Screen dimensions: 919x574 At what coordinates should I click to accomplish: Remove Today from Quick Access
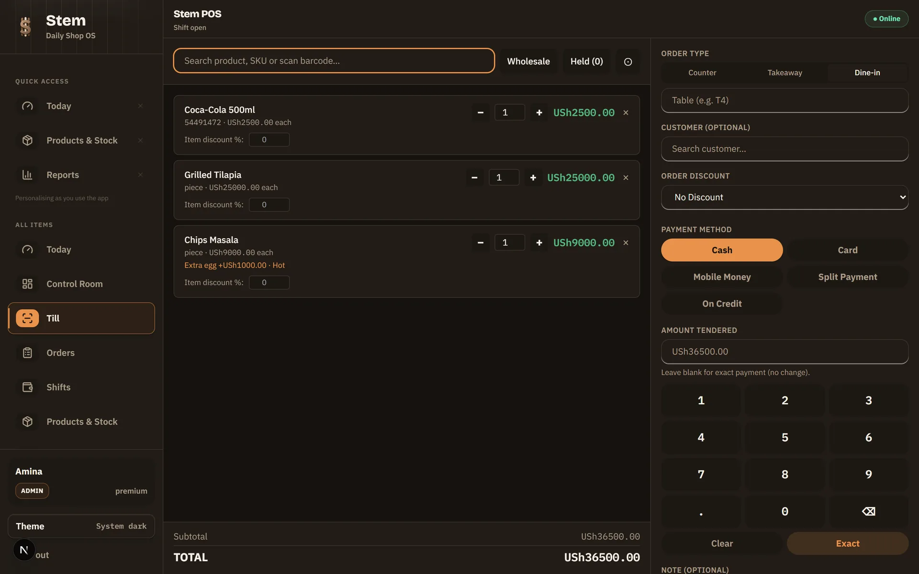(x=140, y=106)
